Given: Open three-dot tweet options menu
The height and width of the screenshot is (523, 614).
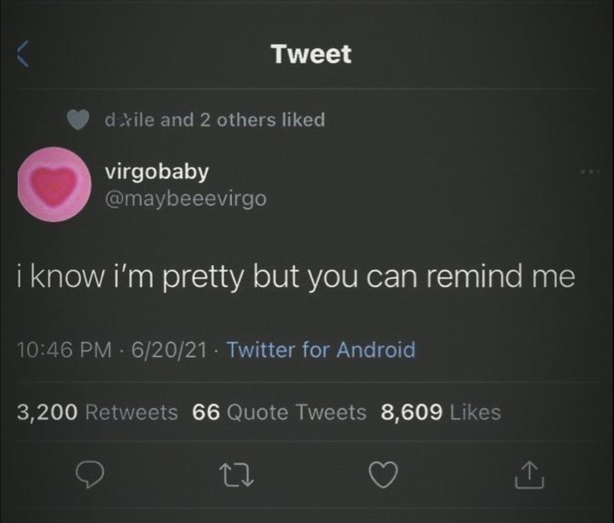Looking at the screenshot, I should [x=589, y=171].
